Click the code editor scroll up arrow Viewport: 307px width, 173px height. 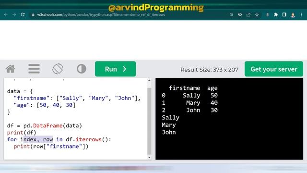point(149,80)
